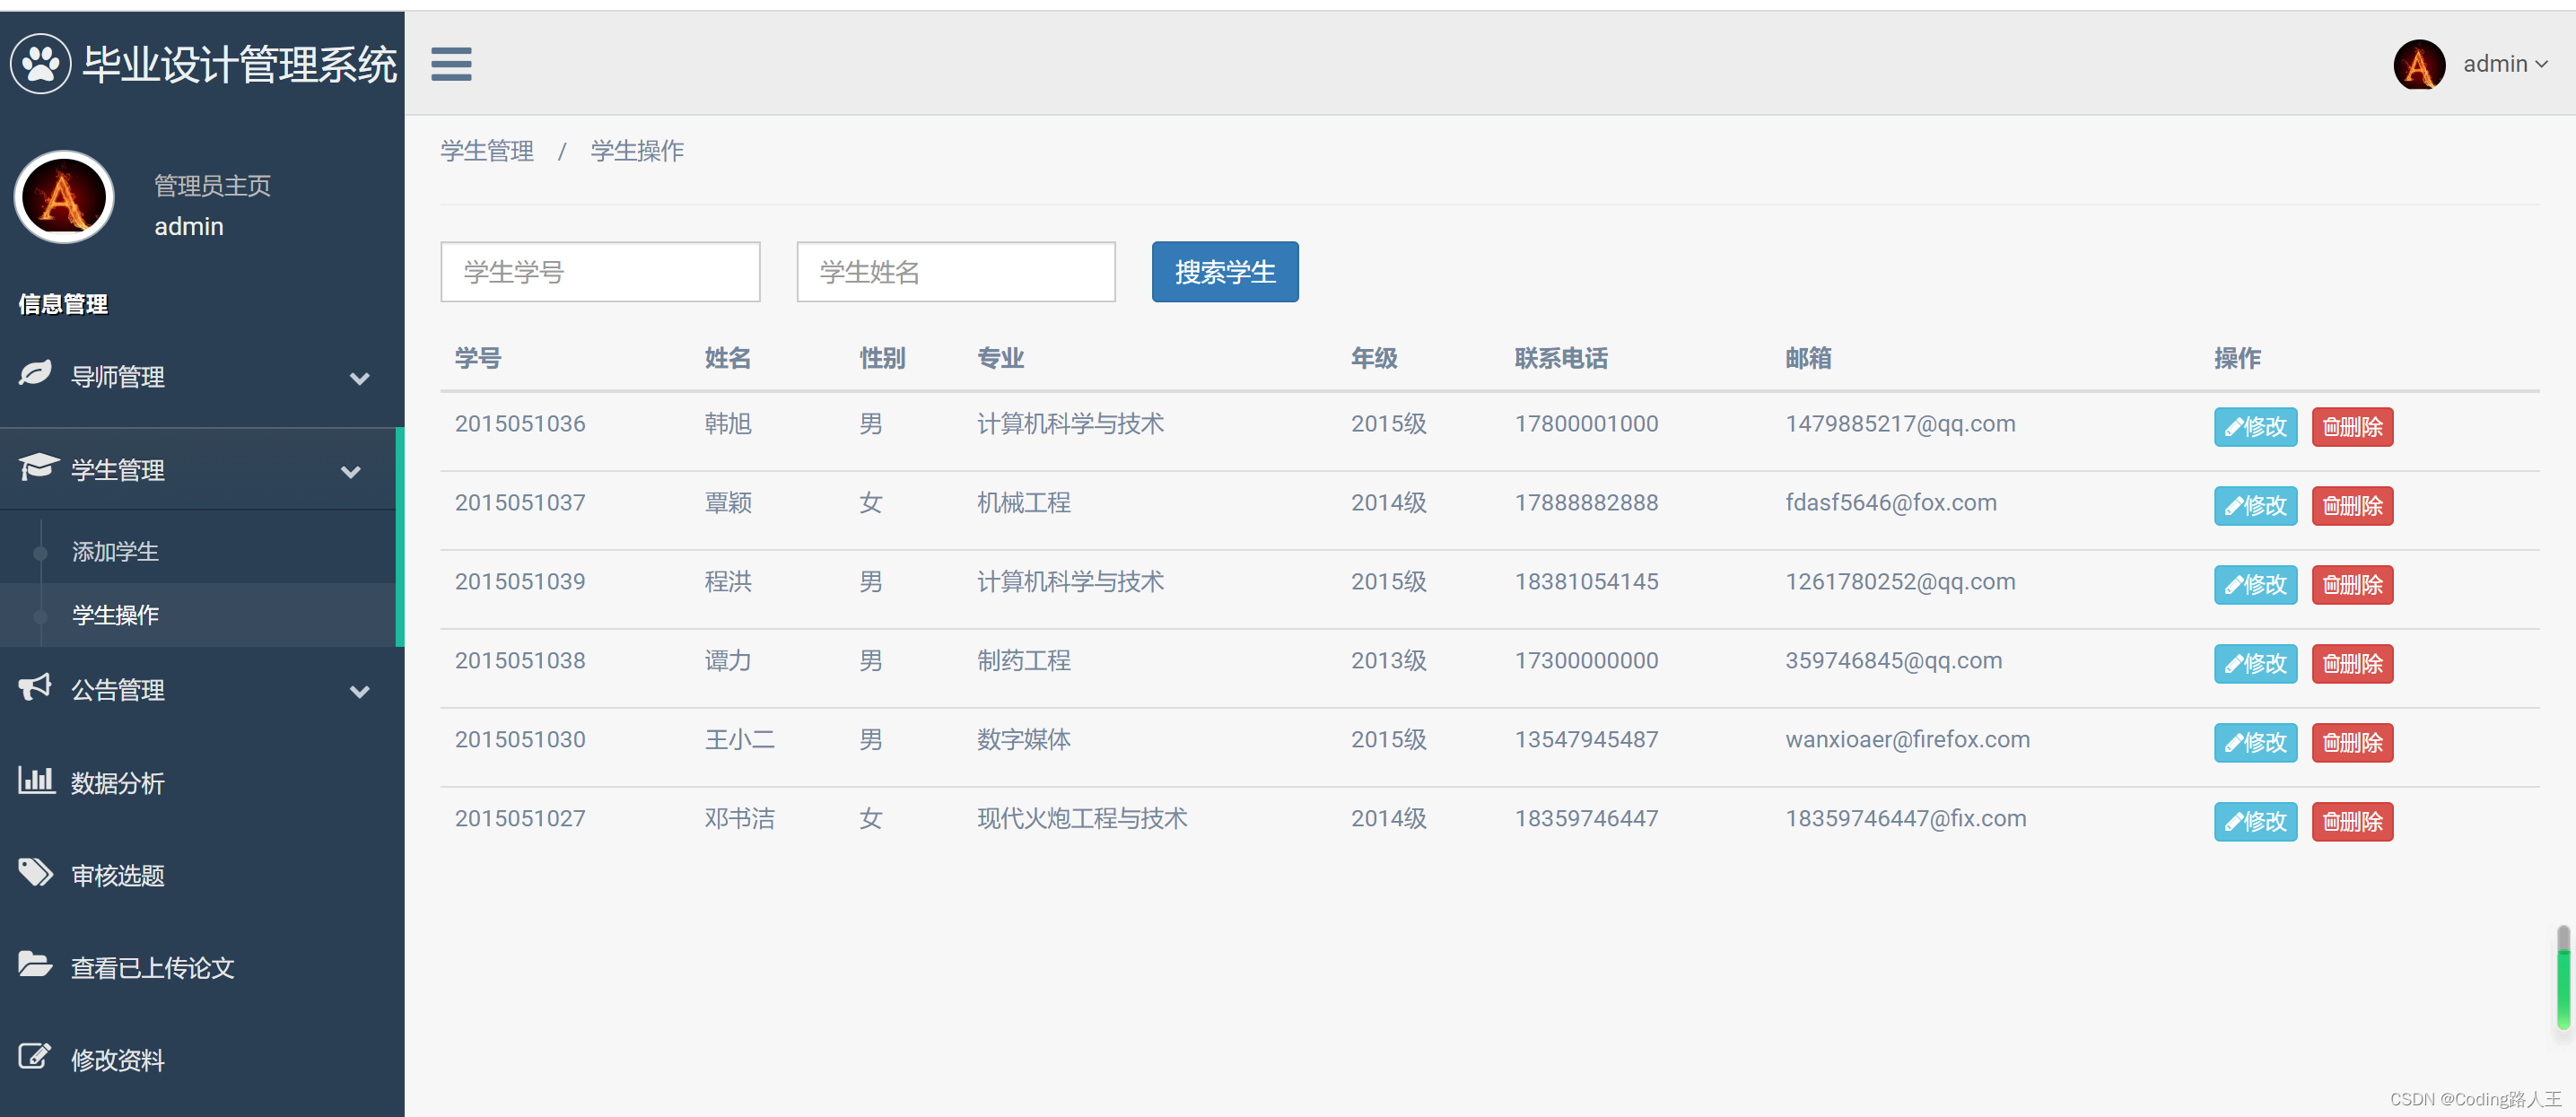The image size is (2576, 1117).
Task: Open 数据分析 menu item
Action: [x=117, y=783]
